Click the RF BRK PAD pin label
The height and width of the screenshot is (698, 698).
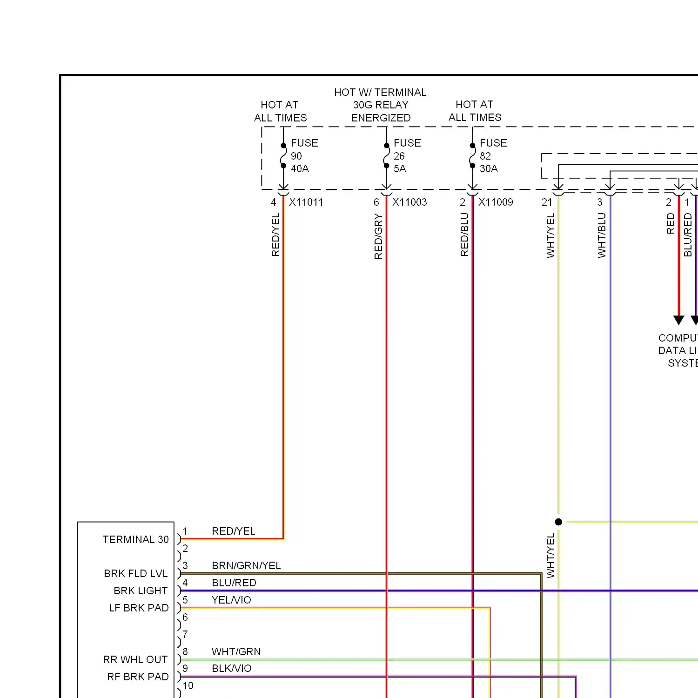click(138, 677)
